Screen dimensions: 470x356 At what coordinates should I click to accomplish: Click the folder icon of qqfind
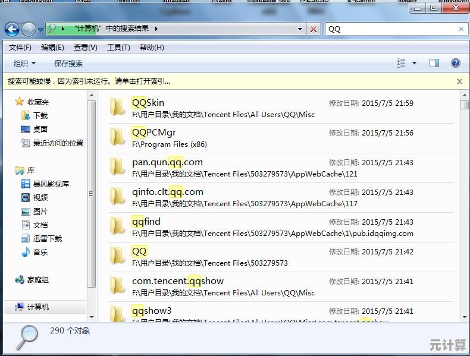[x=117, y=225]
